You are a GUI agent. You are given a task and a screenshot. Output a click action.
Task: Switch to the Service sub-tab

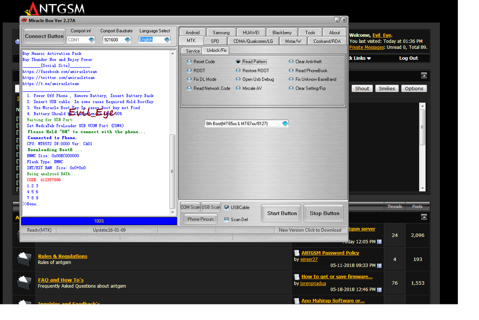pyautogui.click(x=192, y=51)
